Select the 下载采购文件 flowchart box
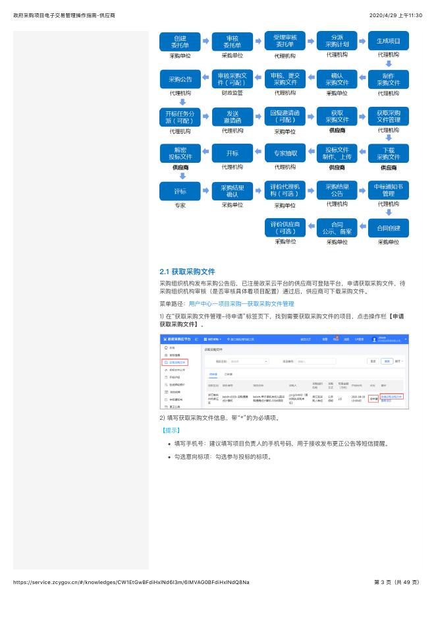This screenshot has width=436, height=617. [x=389, y=154]
